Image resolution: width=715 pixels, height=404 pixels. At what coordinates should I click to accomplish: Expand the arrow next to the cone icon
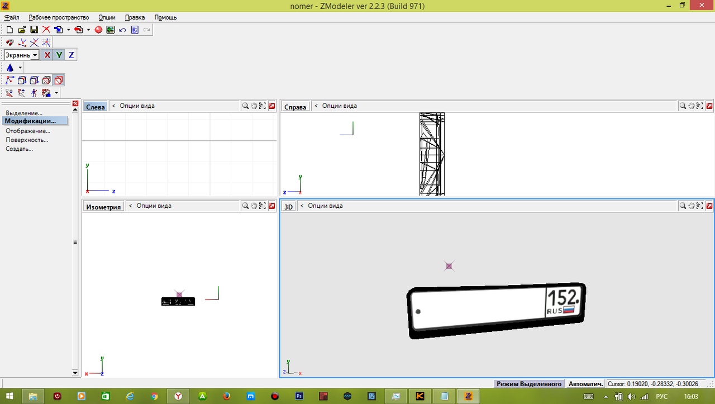(20, 68)
